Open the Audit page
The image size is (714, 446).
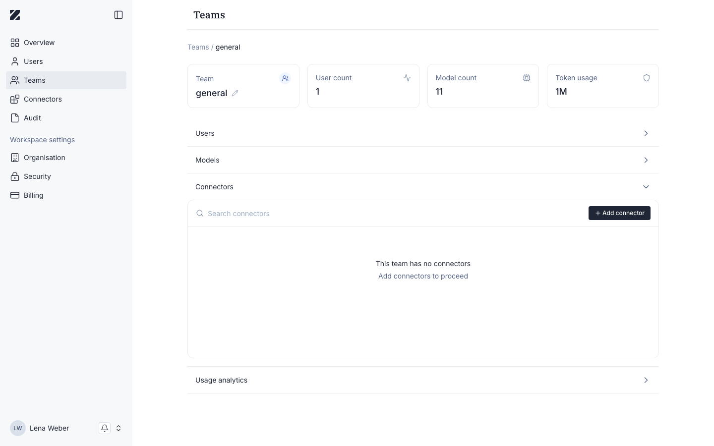66,118
